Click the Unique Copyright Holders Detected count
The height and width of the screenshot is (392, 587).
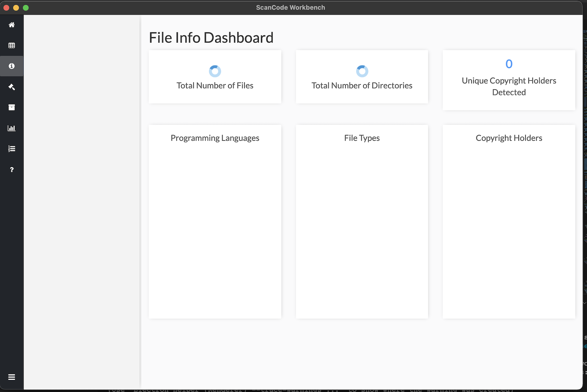(x=509, y=64)
